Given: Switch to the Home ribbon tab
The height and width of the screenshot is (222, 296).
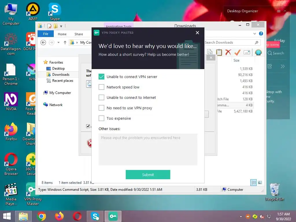Looking at the screenshot, I should click(x=62, y=34).
